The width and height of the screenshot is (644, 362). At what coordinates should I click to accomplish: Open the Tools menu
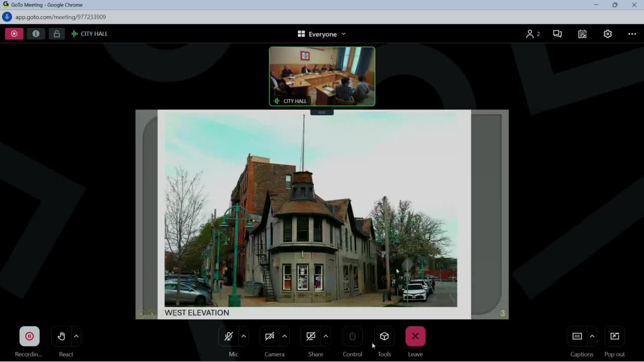[x=384, y=336]
